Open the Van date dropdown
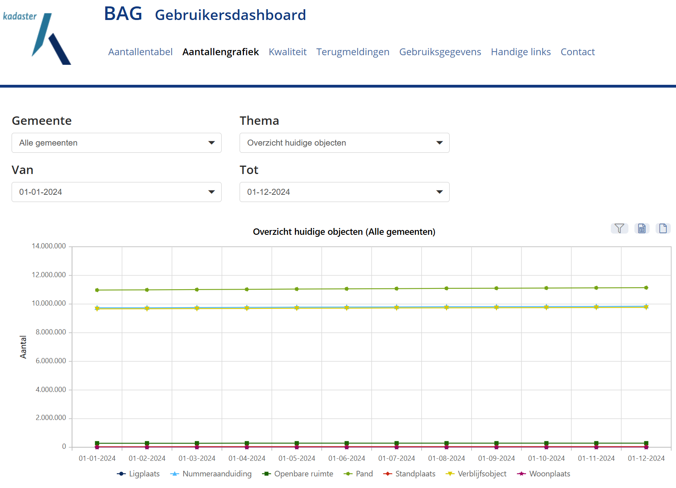676x488 pixels. tap(116, 192)
